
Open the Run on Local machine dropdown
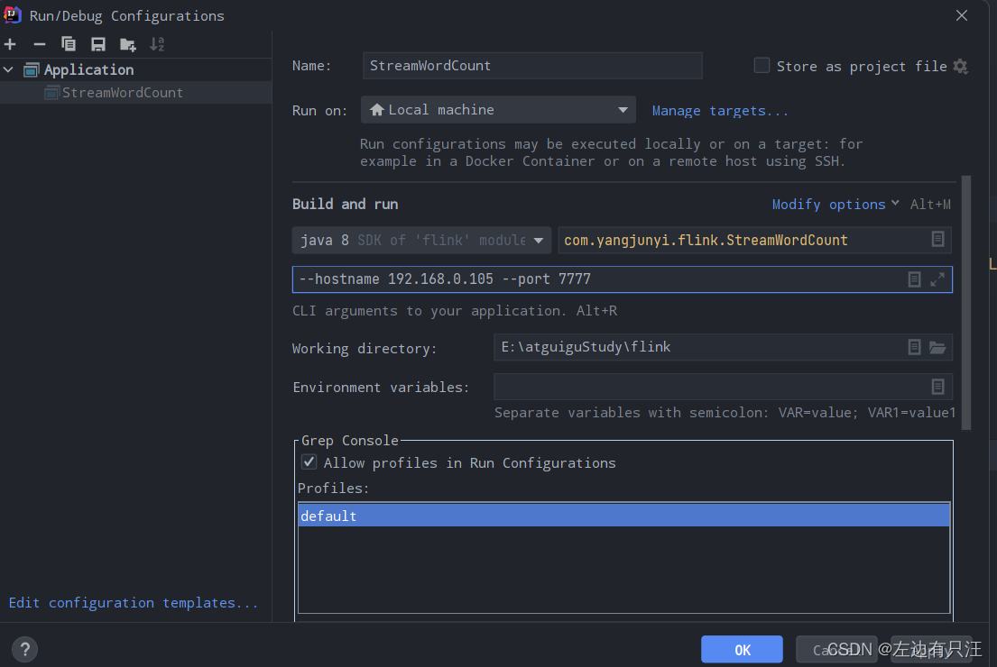coord(498,110)
